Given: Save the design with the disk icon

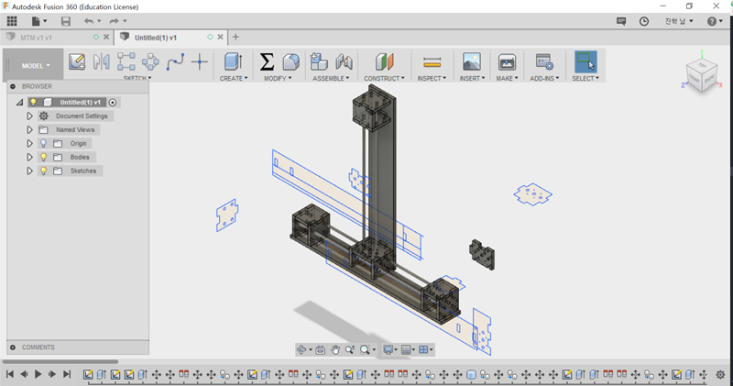Looking at the screenshot, I should [x=66, y=21].
